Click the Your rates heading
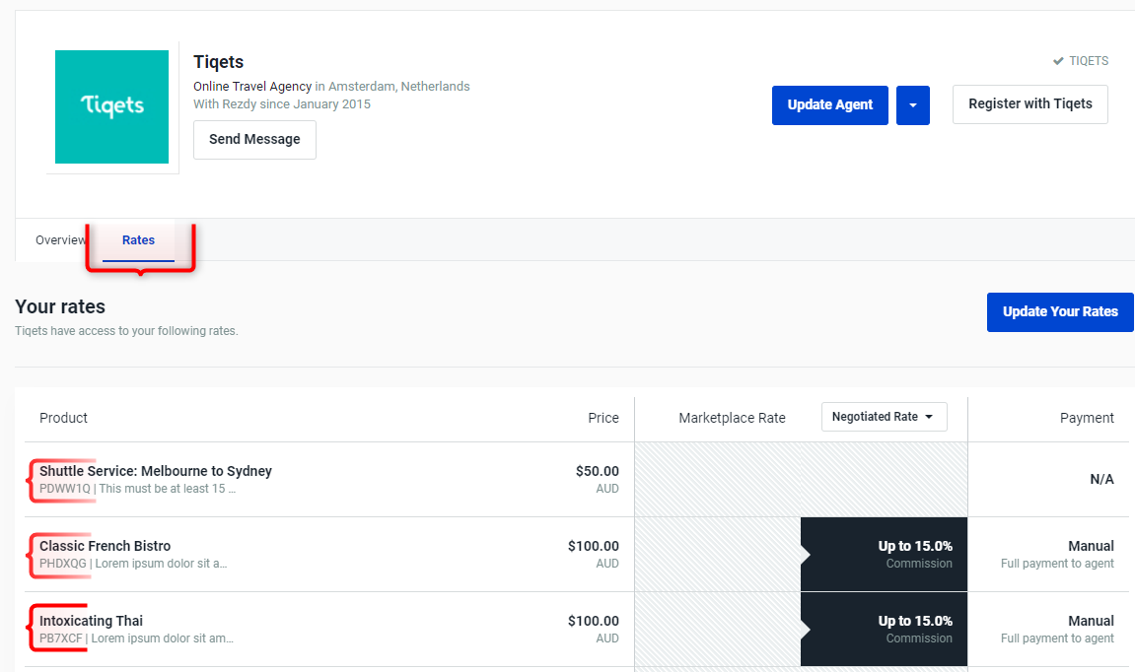Image resolution: width=1135 pixels, height=672 pixels. (60, 306)
